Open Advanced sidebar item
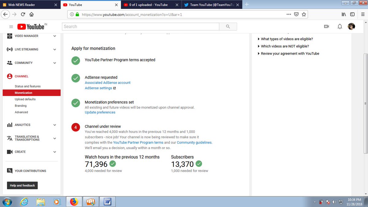Viewport: 368px width, 207px height. click(x=21, y=112)
